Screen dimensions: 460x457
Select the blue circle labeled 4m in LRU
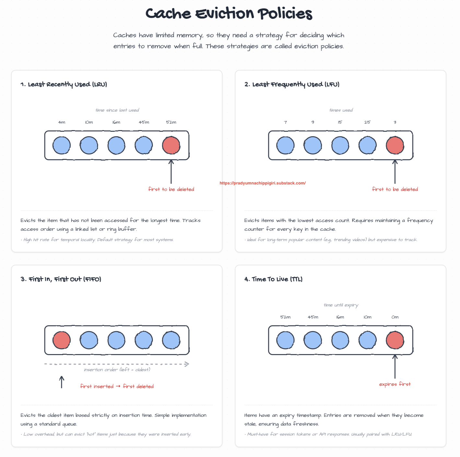point(62,145)
